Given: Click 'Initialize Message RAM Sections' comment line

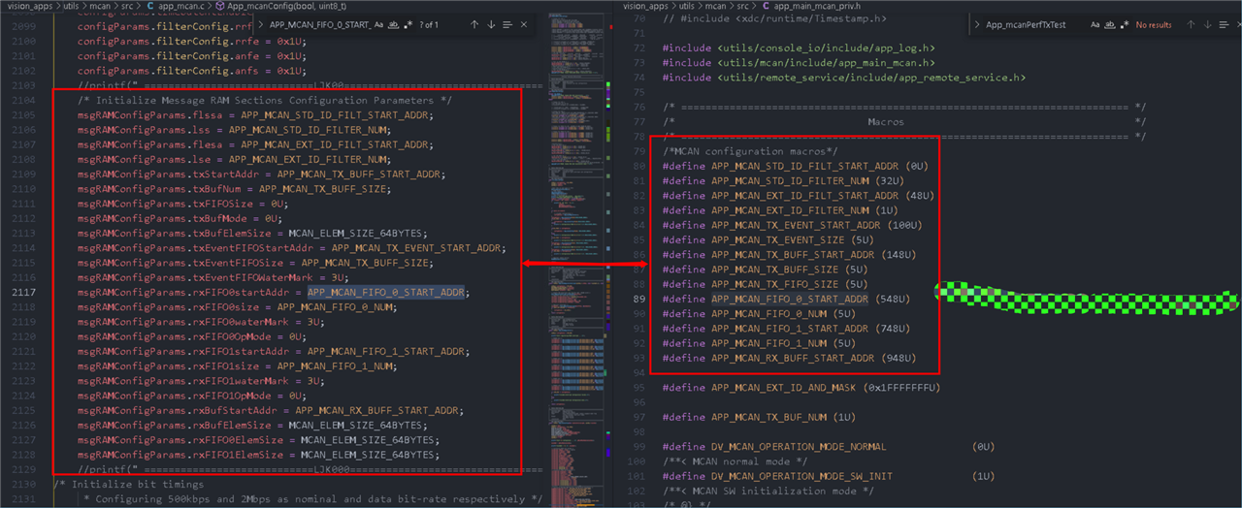Looking at the screenshot, I should coord(265,100).
